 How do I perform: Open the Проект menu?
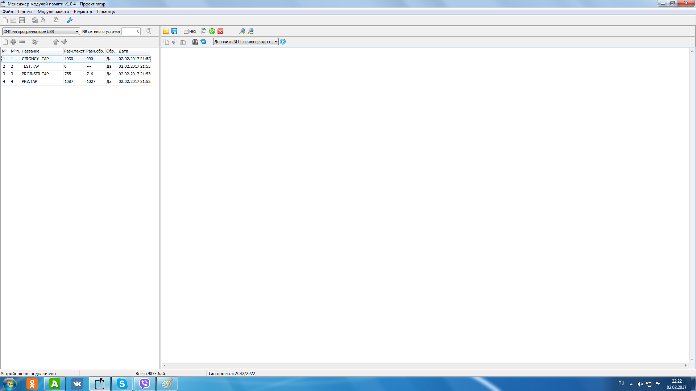(x=25, y=12)
